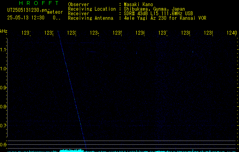Click the diagonal echo streak in the spectrogram

click(72, 90)
